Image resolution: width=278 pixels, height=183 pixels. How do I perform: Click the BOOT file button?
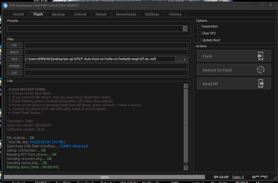click(x=14, y=52)
